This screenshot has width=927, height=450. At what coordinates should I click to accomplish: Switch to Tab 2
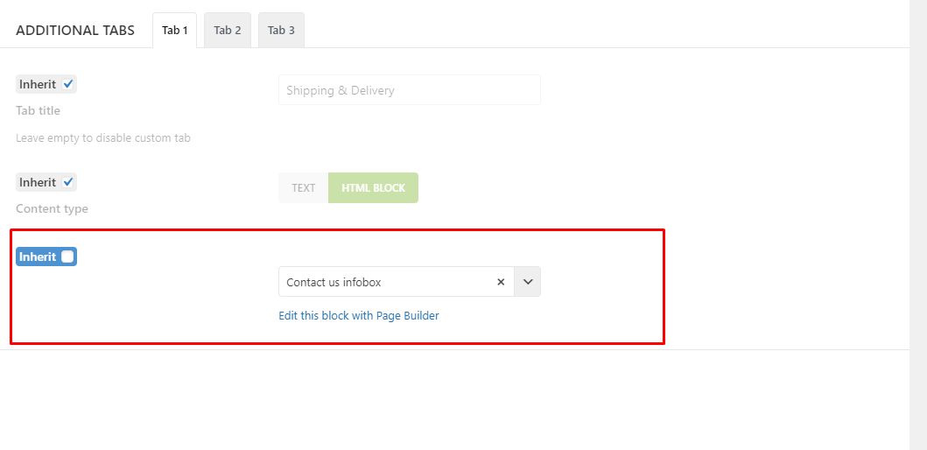(x=228, y=30)
